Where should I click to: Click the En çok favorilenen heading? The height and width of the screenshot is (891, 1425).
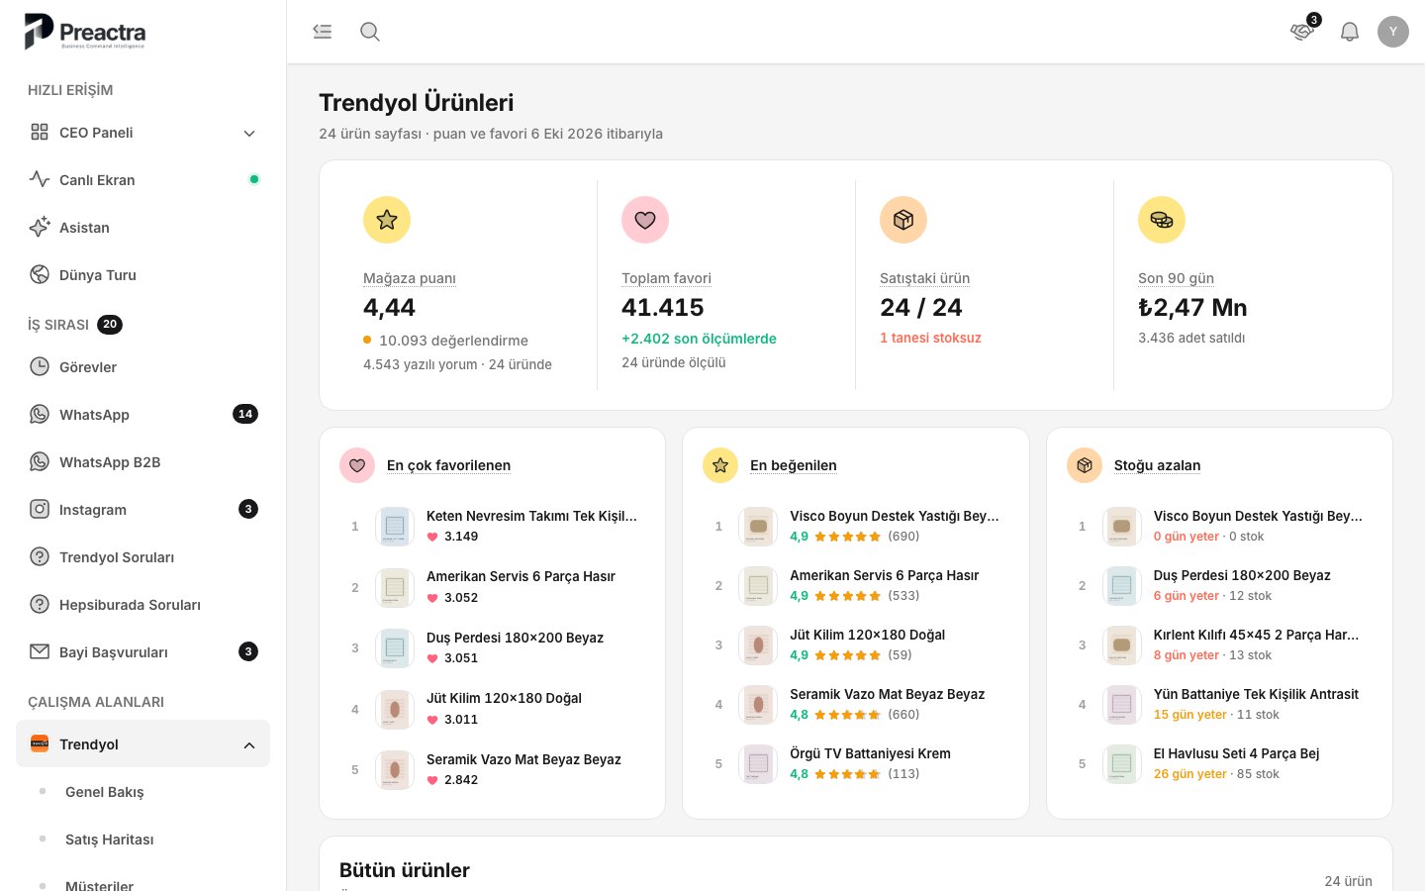click(448, 465)
